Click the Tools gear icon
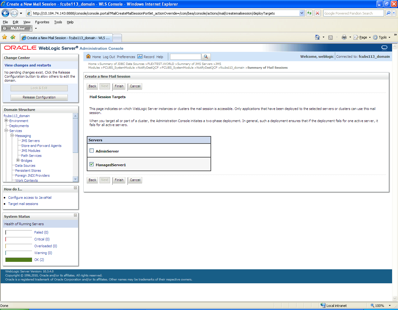The image size is (398, 310). (375, 37)
